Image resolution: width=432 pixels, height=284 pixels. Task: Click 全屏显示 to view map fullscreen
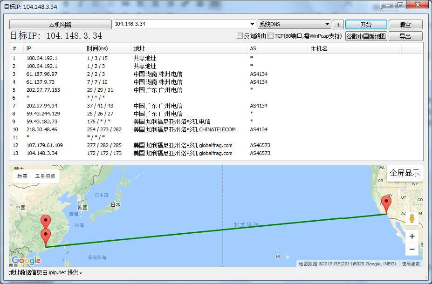click(405, 173)
